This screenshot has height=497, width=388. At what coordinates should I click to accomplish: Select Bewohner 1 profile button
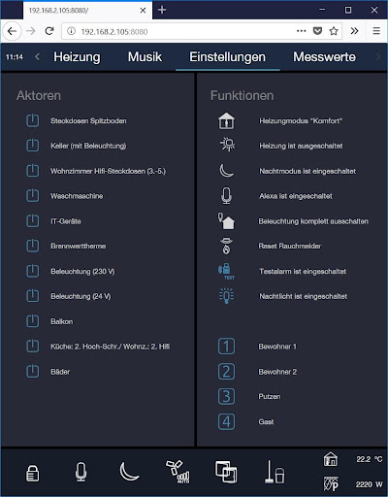pyautogui.click(x=226, y=347)
